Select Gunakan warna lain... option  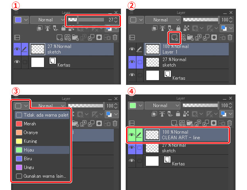click(x=42, y=176)
